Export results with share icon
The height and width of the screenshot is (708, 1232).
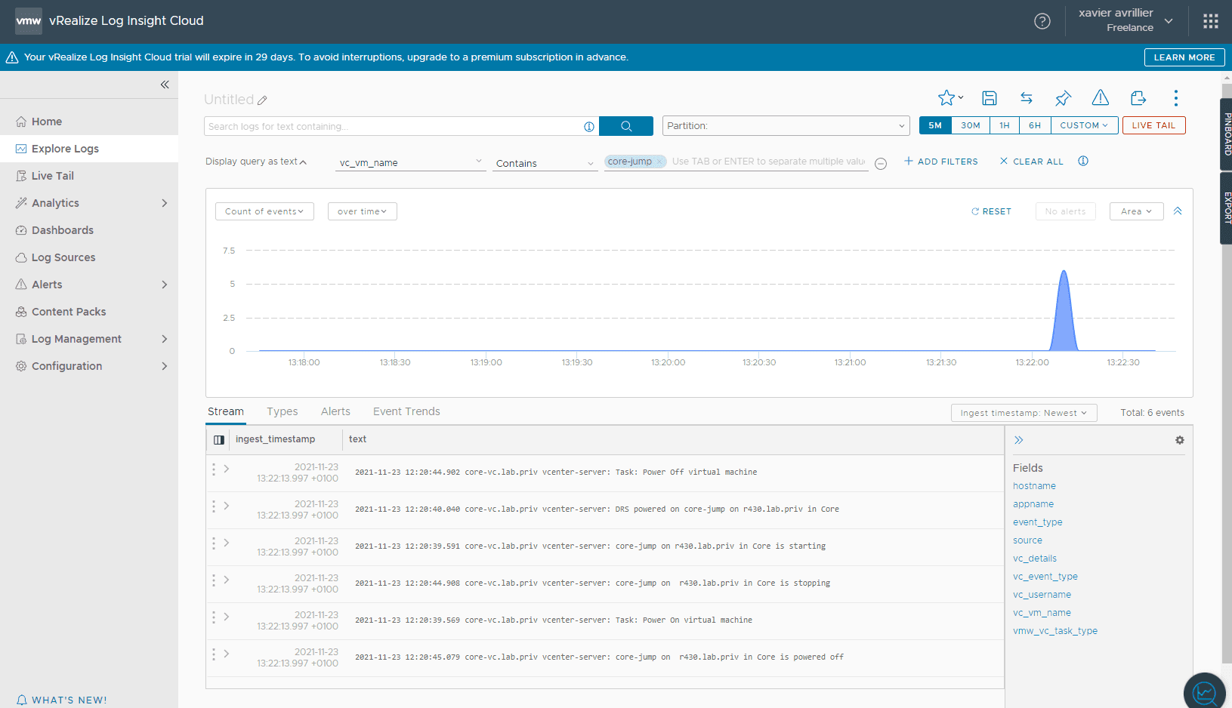[x=1138, y=98]
